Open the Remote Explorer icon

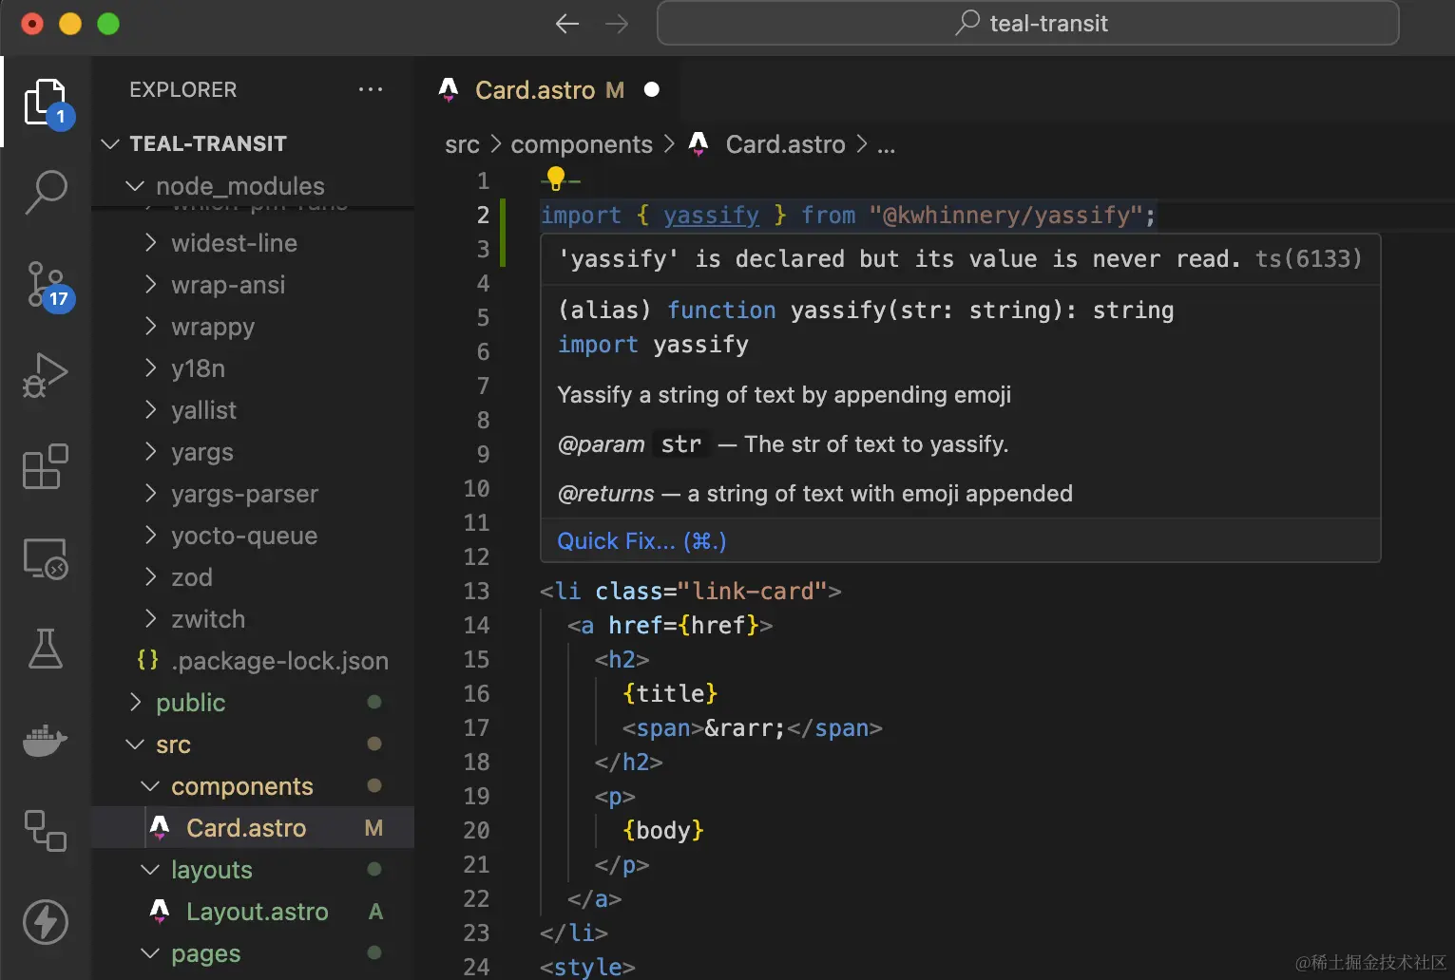coord(46,557)
